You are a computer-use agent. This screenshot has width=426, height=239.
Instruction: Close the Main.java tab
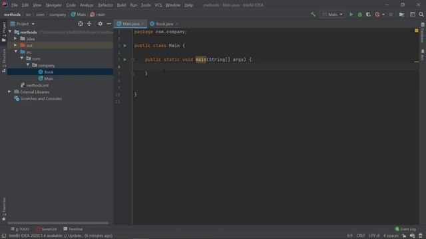point(143,24)
